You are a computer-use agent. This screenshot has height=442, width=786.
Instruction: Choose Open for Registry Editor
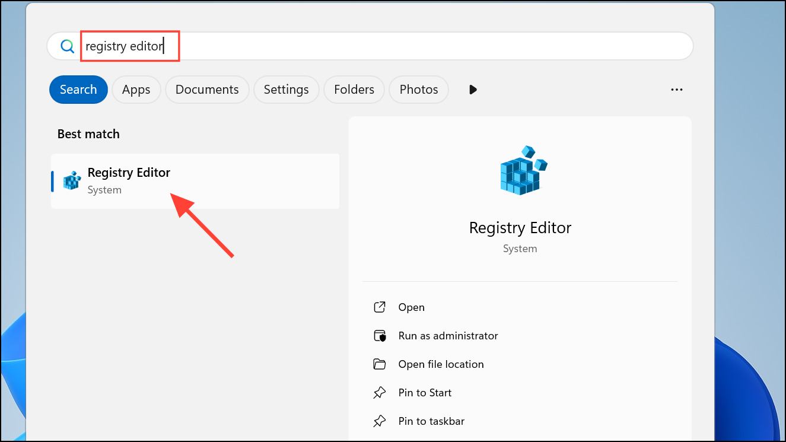pyautogui.click(x=411, y=307)
